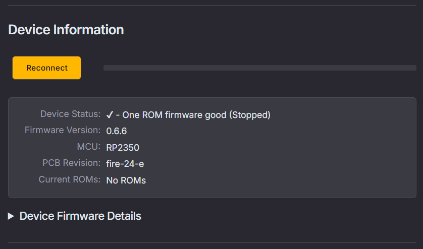Click the bottom horizontal divider line
The image size is (423, 249).
[x=211, y=243]
